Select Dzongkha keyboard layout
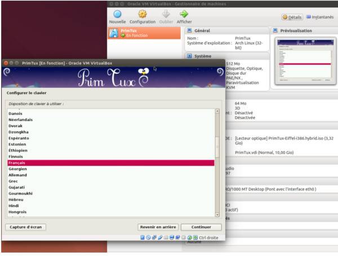Image resolution: width=338 pixels, height=256 pixels. point(111,132)
